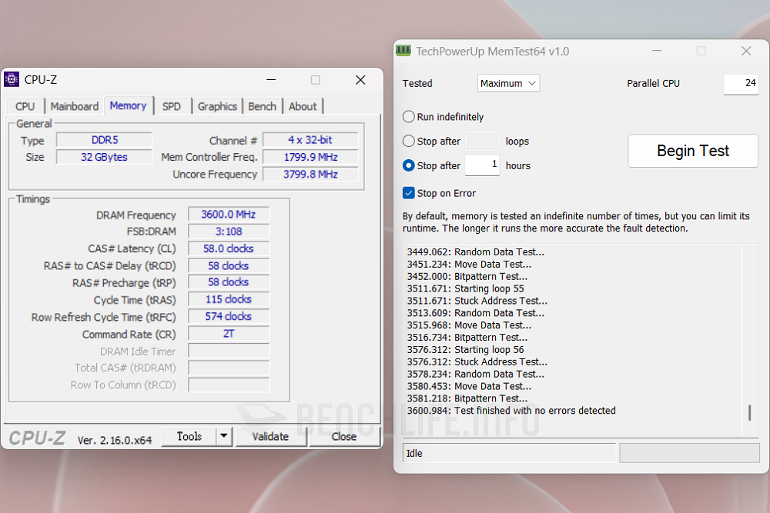Click the Parallel CPU input field
This screenshot has width=770, height=513.
pos(741,83)
